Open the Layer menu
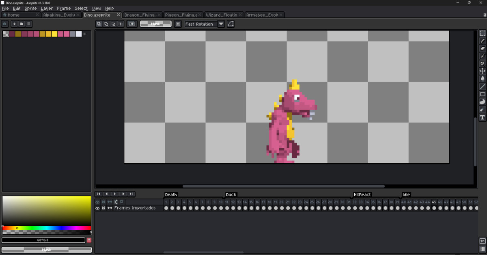Viewport: 487px width, 255px height. (47, 8)
